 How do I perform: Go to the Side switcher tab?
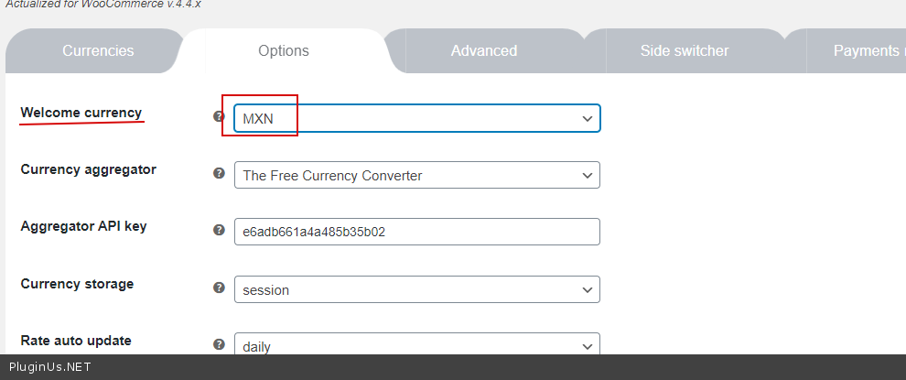(x=685, y=51)
